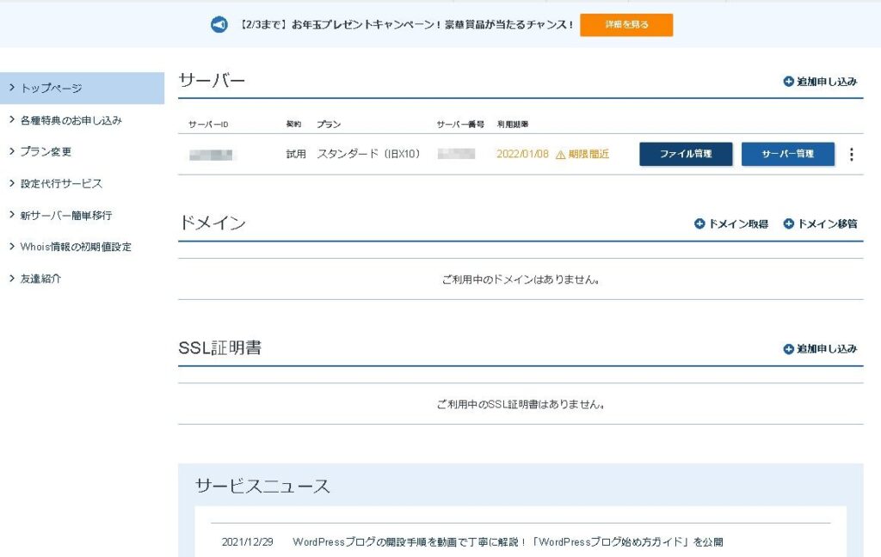
Task: Click the ドメイン取得 link text
Action: 738,223
